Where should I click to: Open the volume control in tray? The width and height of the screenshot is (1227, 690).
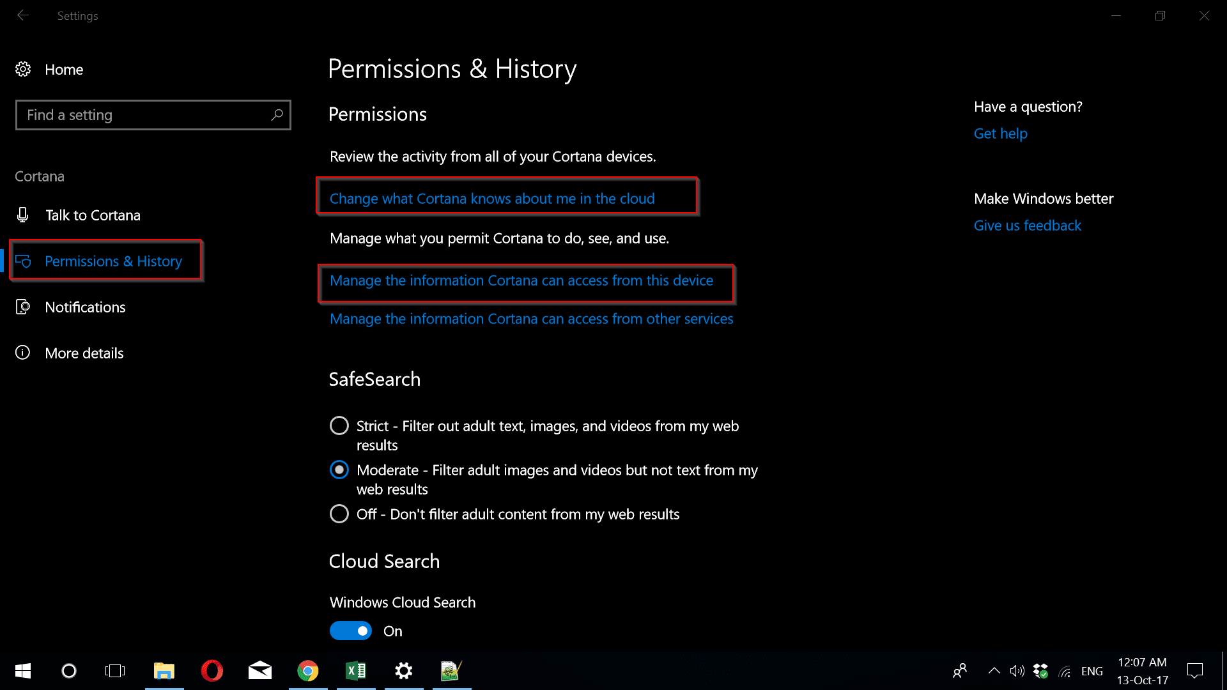1017,671
